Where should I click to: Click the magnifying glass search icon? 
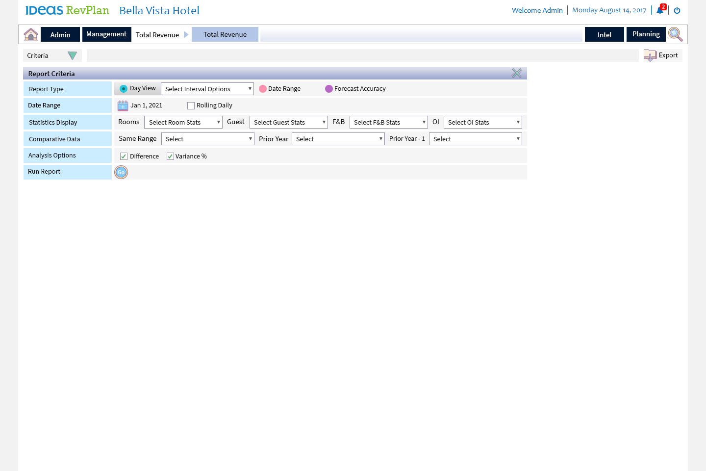(x=675, y=34)
